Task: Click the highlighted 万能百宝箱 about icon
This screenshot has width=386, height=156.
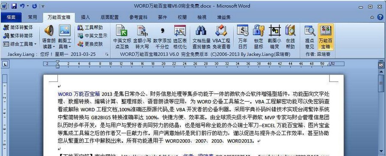Action: [x=326, y=37]
